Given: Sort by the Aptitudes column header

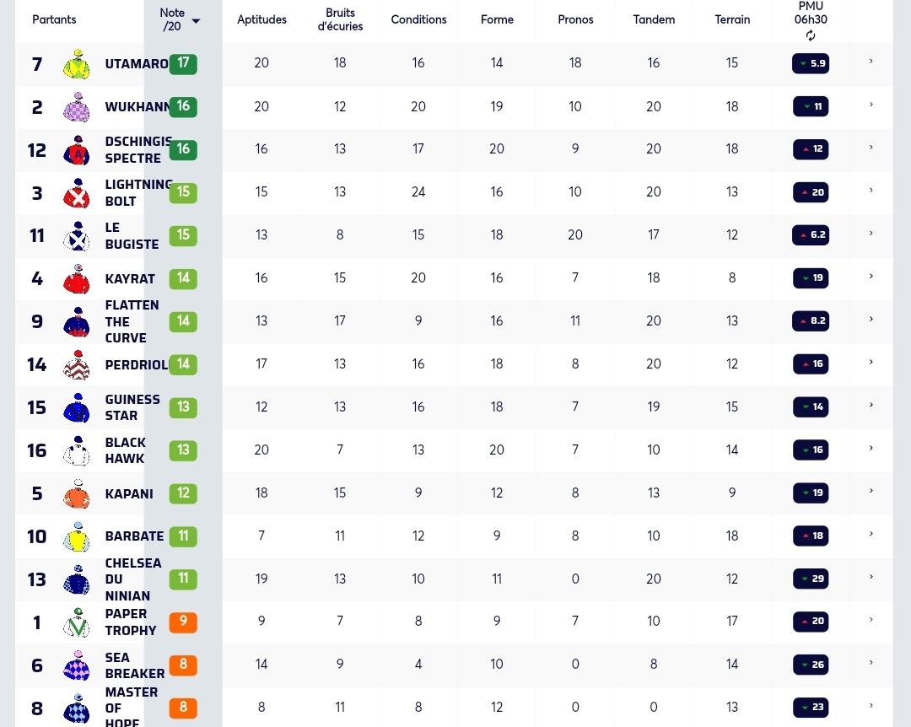Looking at the screenshot, I should click(x=261, y=19).
